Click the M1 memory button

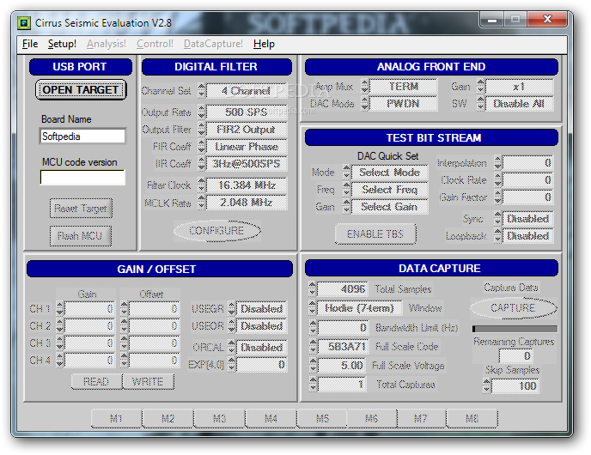point(117,418)
